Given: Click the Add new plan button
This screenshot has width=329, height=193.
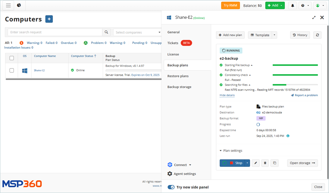Looking at the screenshot, I should coord(230,35).
